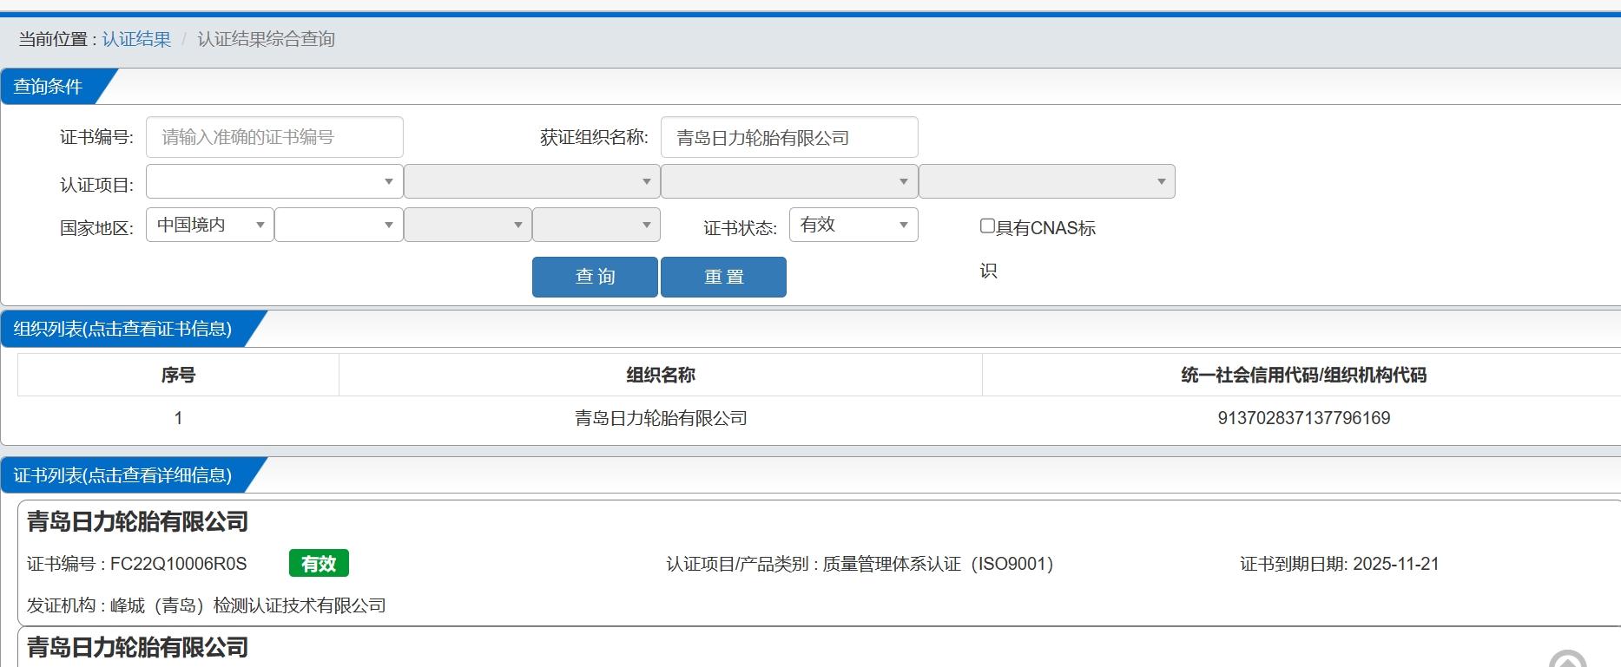Click issuing body 峰城（青岛）检测认证技术有限公司

(248, 605)
